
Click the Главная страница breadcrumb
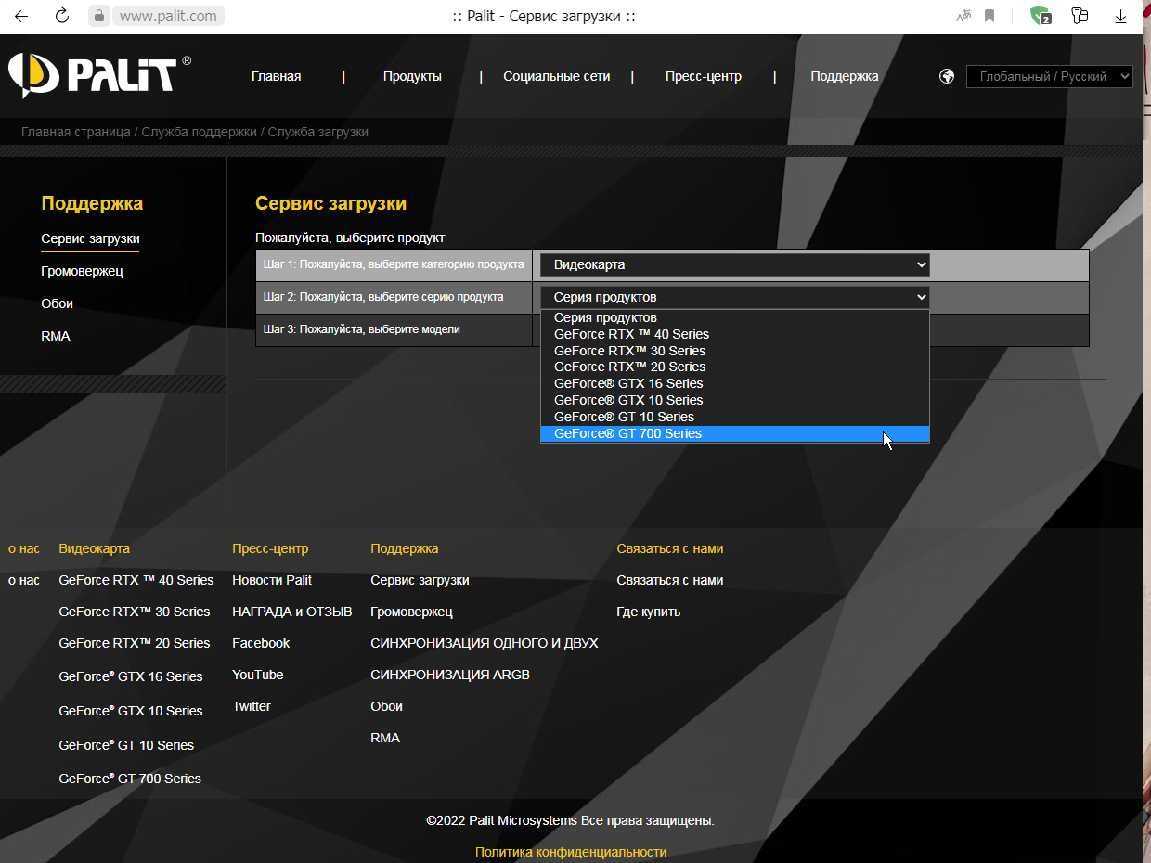[x=75, y=132]
